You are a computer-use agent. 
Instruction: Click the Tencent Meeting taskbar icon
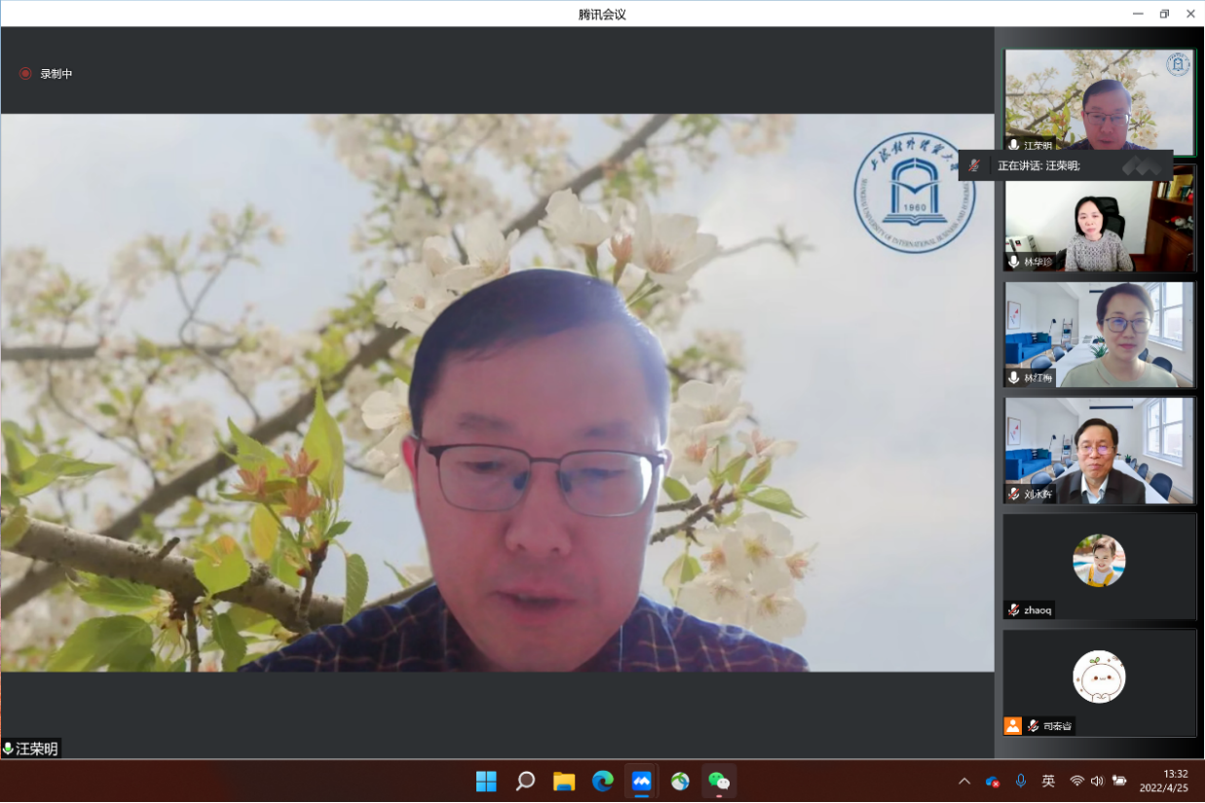coord(641,781)
